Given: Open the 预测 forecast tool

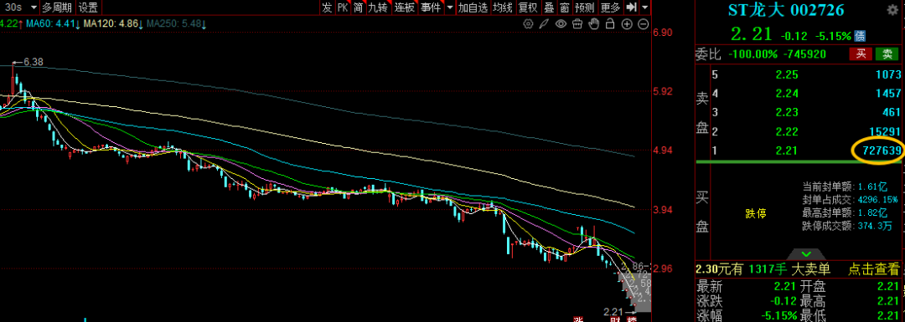Looking at the screenshot, I should tap(585, 8).
